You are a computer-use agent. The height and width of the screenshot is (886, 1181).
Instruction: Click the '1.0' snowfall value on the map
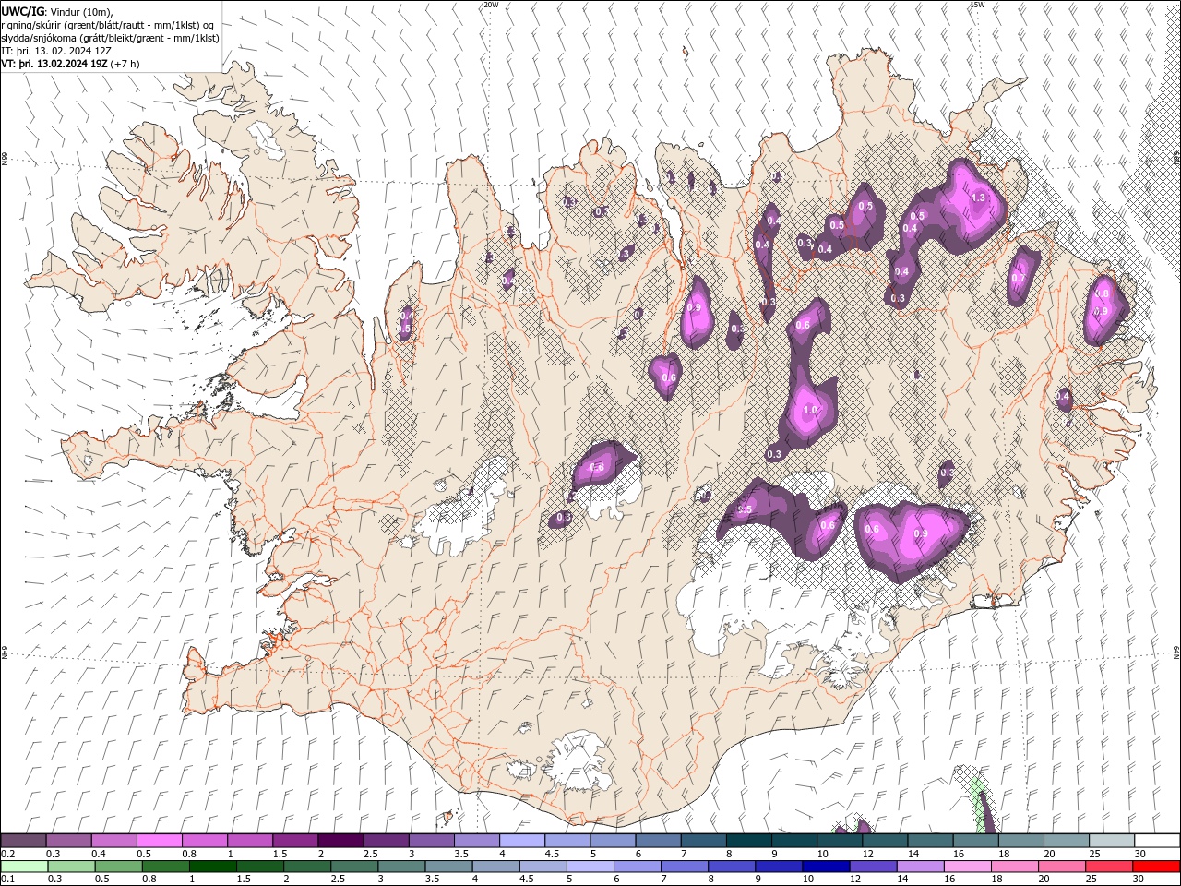point(811,410)
